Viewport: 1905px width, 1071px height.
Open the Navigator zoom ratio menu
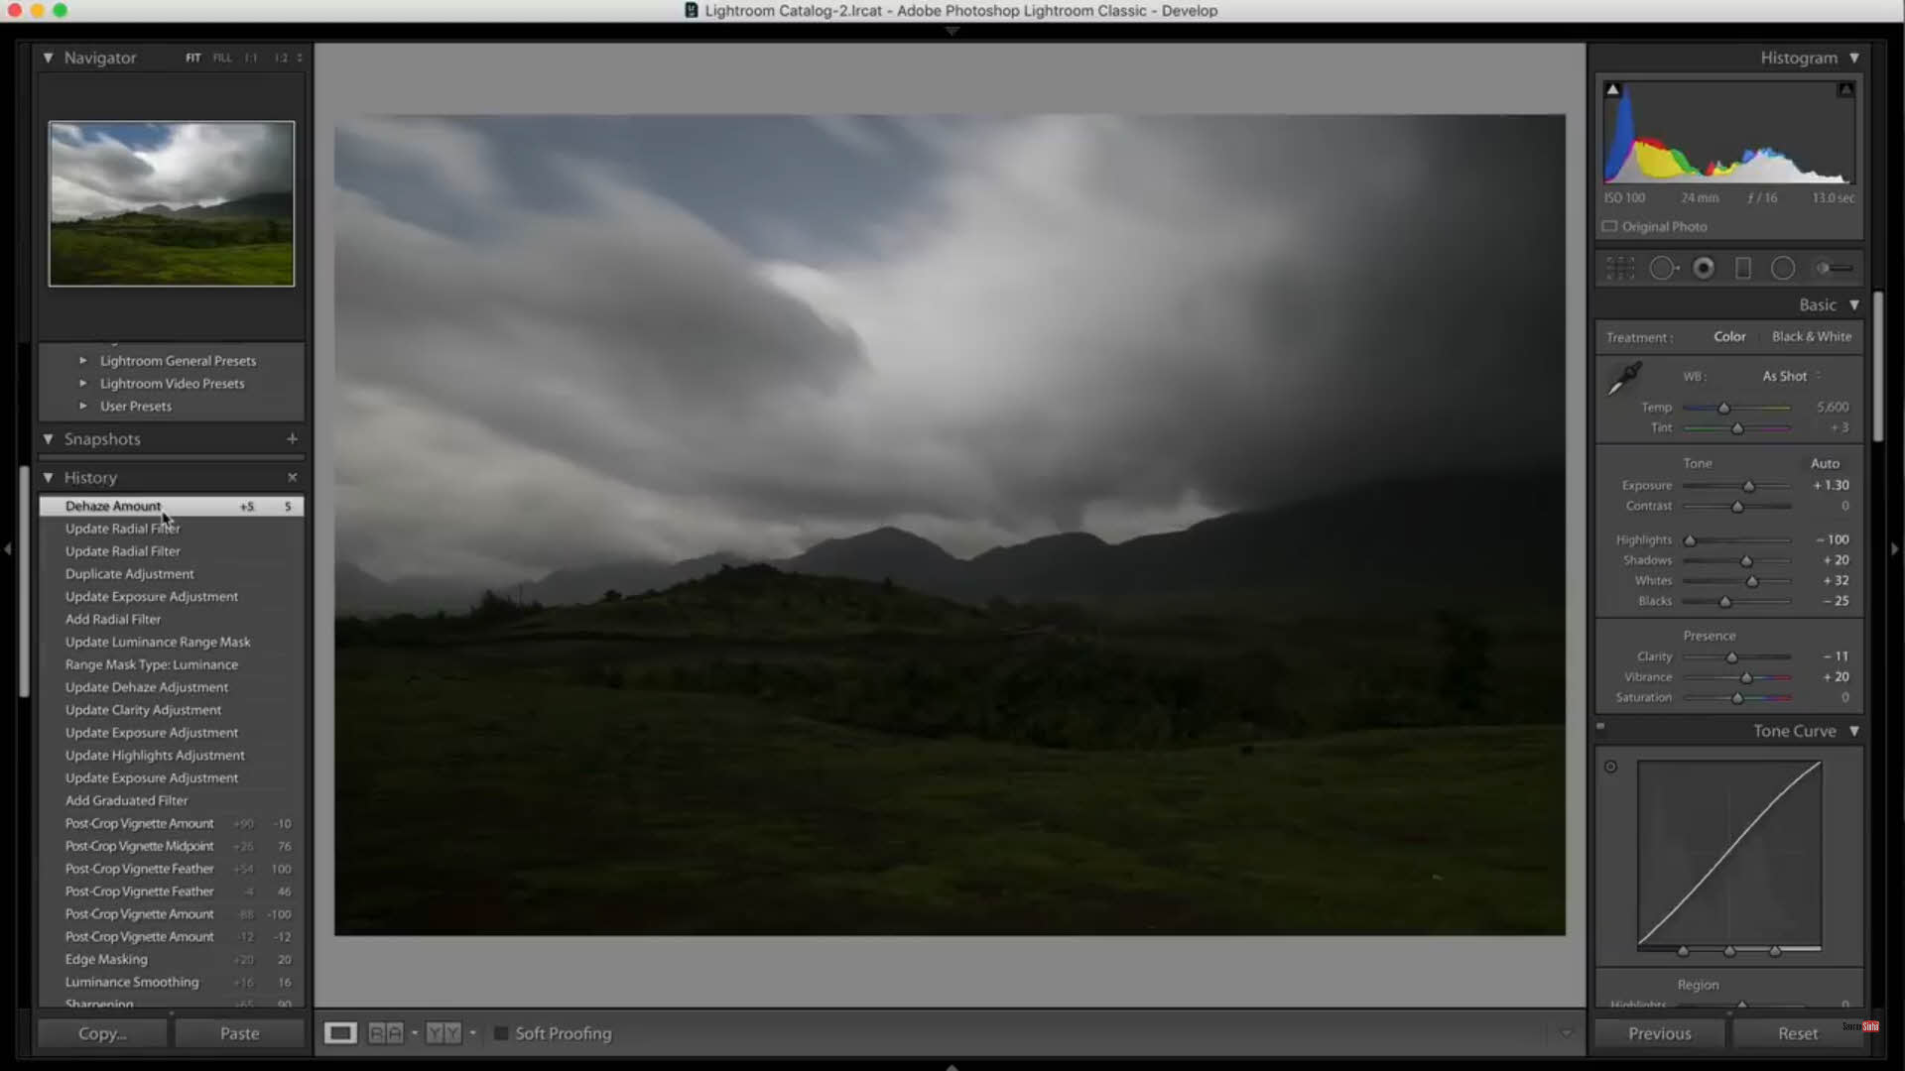click(300, 58)
